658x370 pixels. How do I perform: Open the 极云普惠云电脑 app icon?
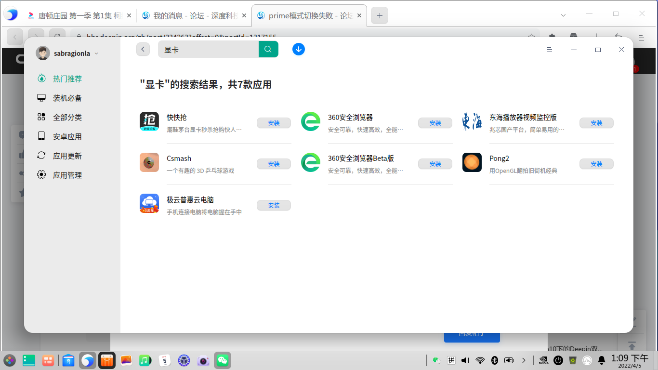pos(149,203)
